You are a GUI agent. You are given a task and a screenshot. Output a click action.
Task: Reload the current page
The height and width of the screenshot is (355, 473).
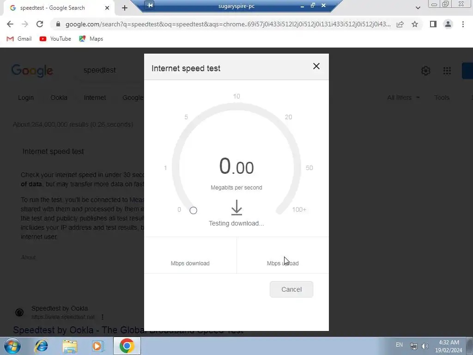click(40, 24)
